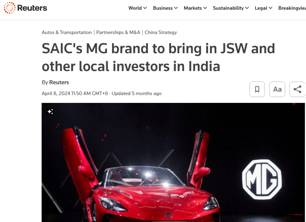
Task: Click the red MG car article photo
Action: tap(173, 162)
